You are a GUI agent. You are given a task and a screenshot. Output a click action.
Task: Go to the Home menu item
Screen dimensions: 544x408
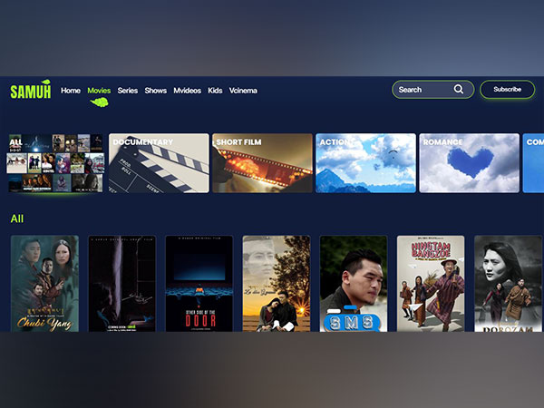coord(71,91)
